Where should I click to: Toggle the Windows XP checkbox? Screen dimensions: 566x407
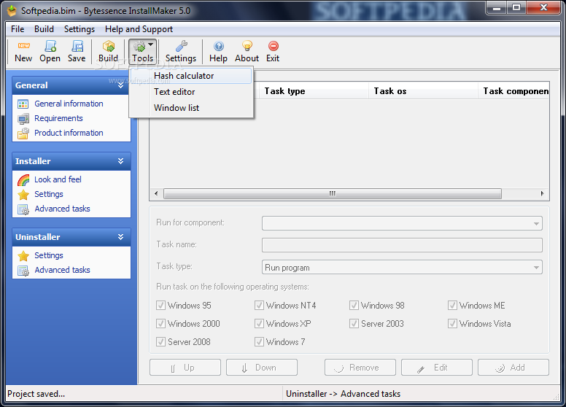tap(259, 323)
